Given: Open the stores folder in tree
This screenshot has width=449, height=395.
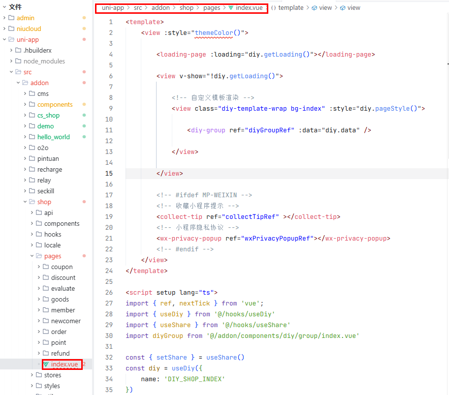Looking at the screenshot, I should [x=53, y=375].
